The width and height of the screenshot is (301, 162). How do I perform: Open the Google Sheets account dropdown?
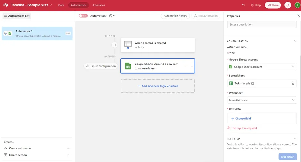click(x=262, y=67)
